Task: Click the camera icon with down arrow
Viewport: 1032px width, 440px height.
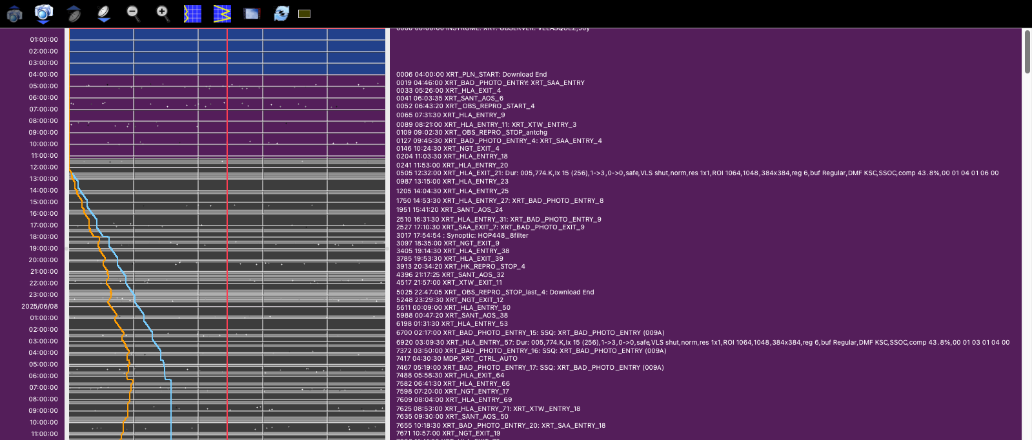Action: pyautogui.click(x=43, y=14)
